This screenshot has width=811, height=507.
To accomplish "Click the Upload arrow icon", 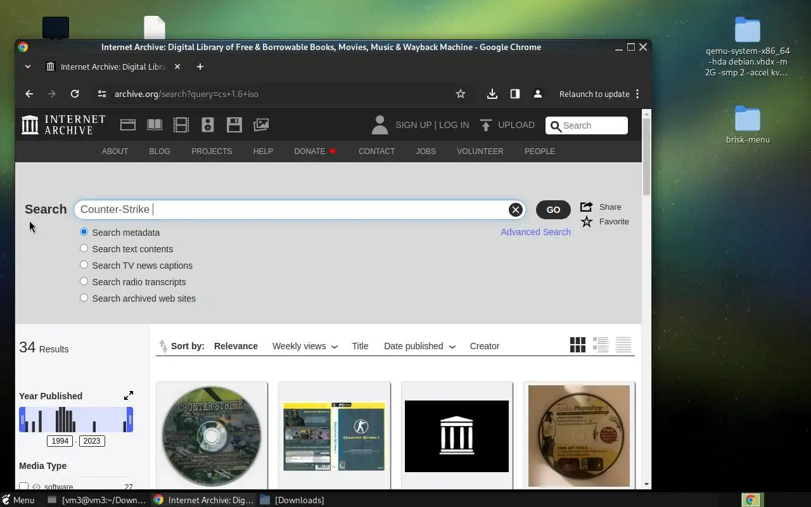I will (486, 125).
